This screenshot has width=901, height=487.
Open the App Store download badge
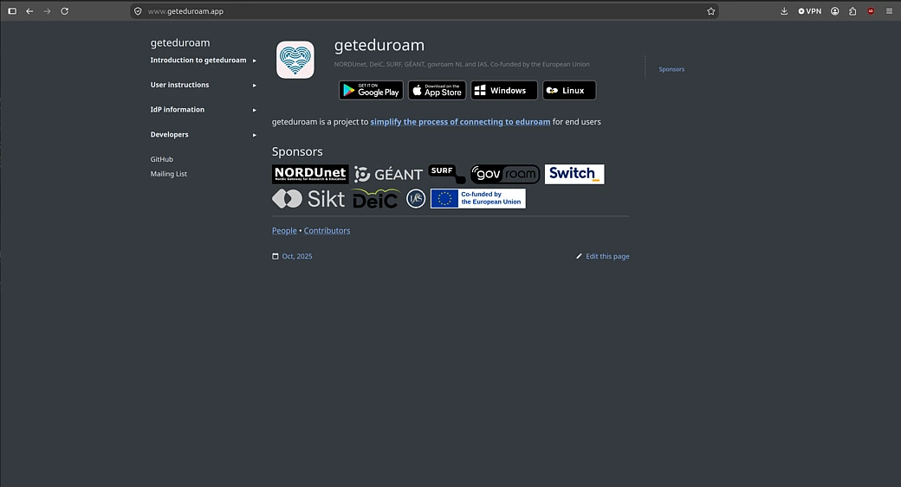[x=438, y=90]
